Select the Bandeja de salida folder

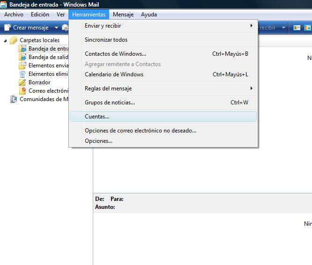tap(48, 57)
